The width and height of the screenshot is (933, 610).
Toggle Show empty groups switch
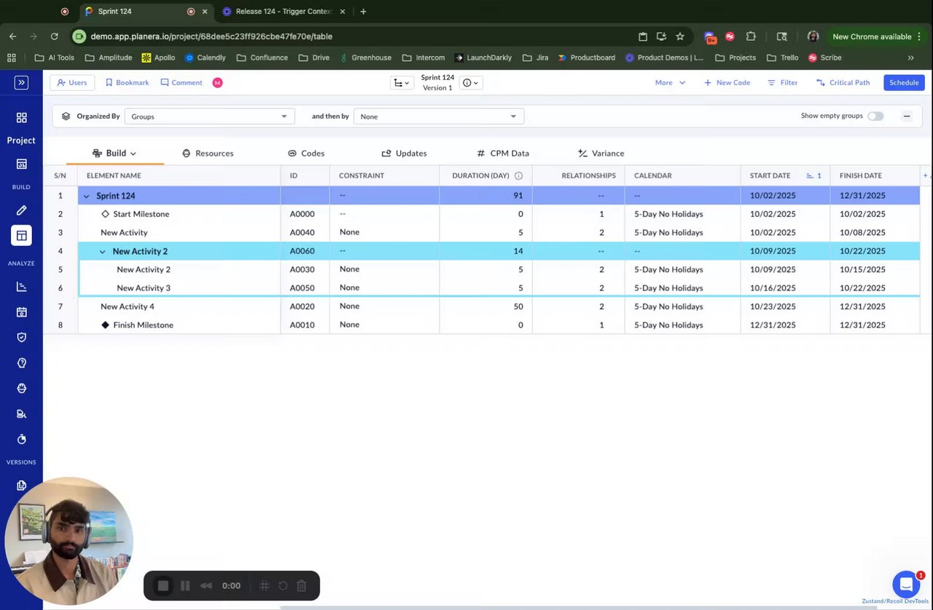point(875,116)
